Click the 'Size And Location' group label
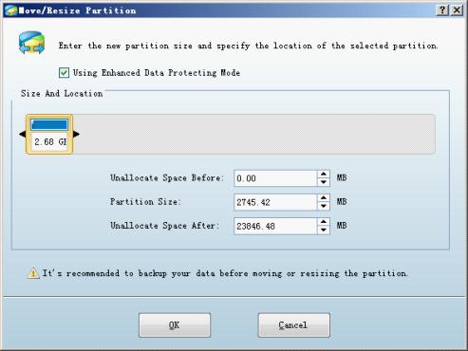 (62, 94)
